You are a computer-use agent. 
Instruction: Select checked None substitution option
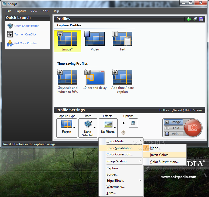point(164,148)
